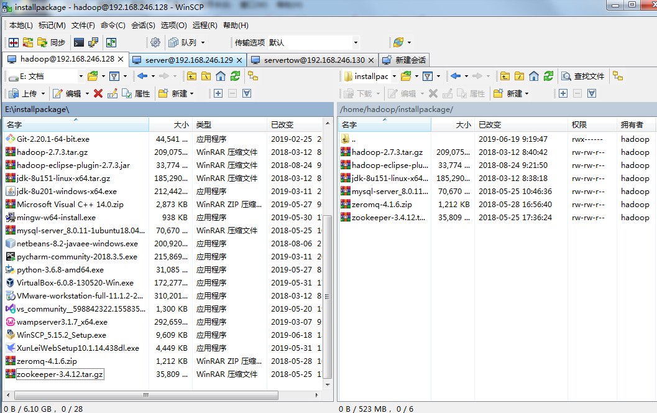
Task: Click the local panel horizontal scrollbar thumb
Action: pyautogui.click(x=146, y=395)
